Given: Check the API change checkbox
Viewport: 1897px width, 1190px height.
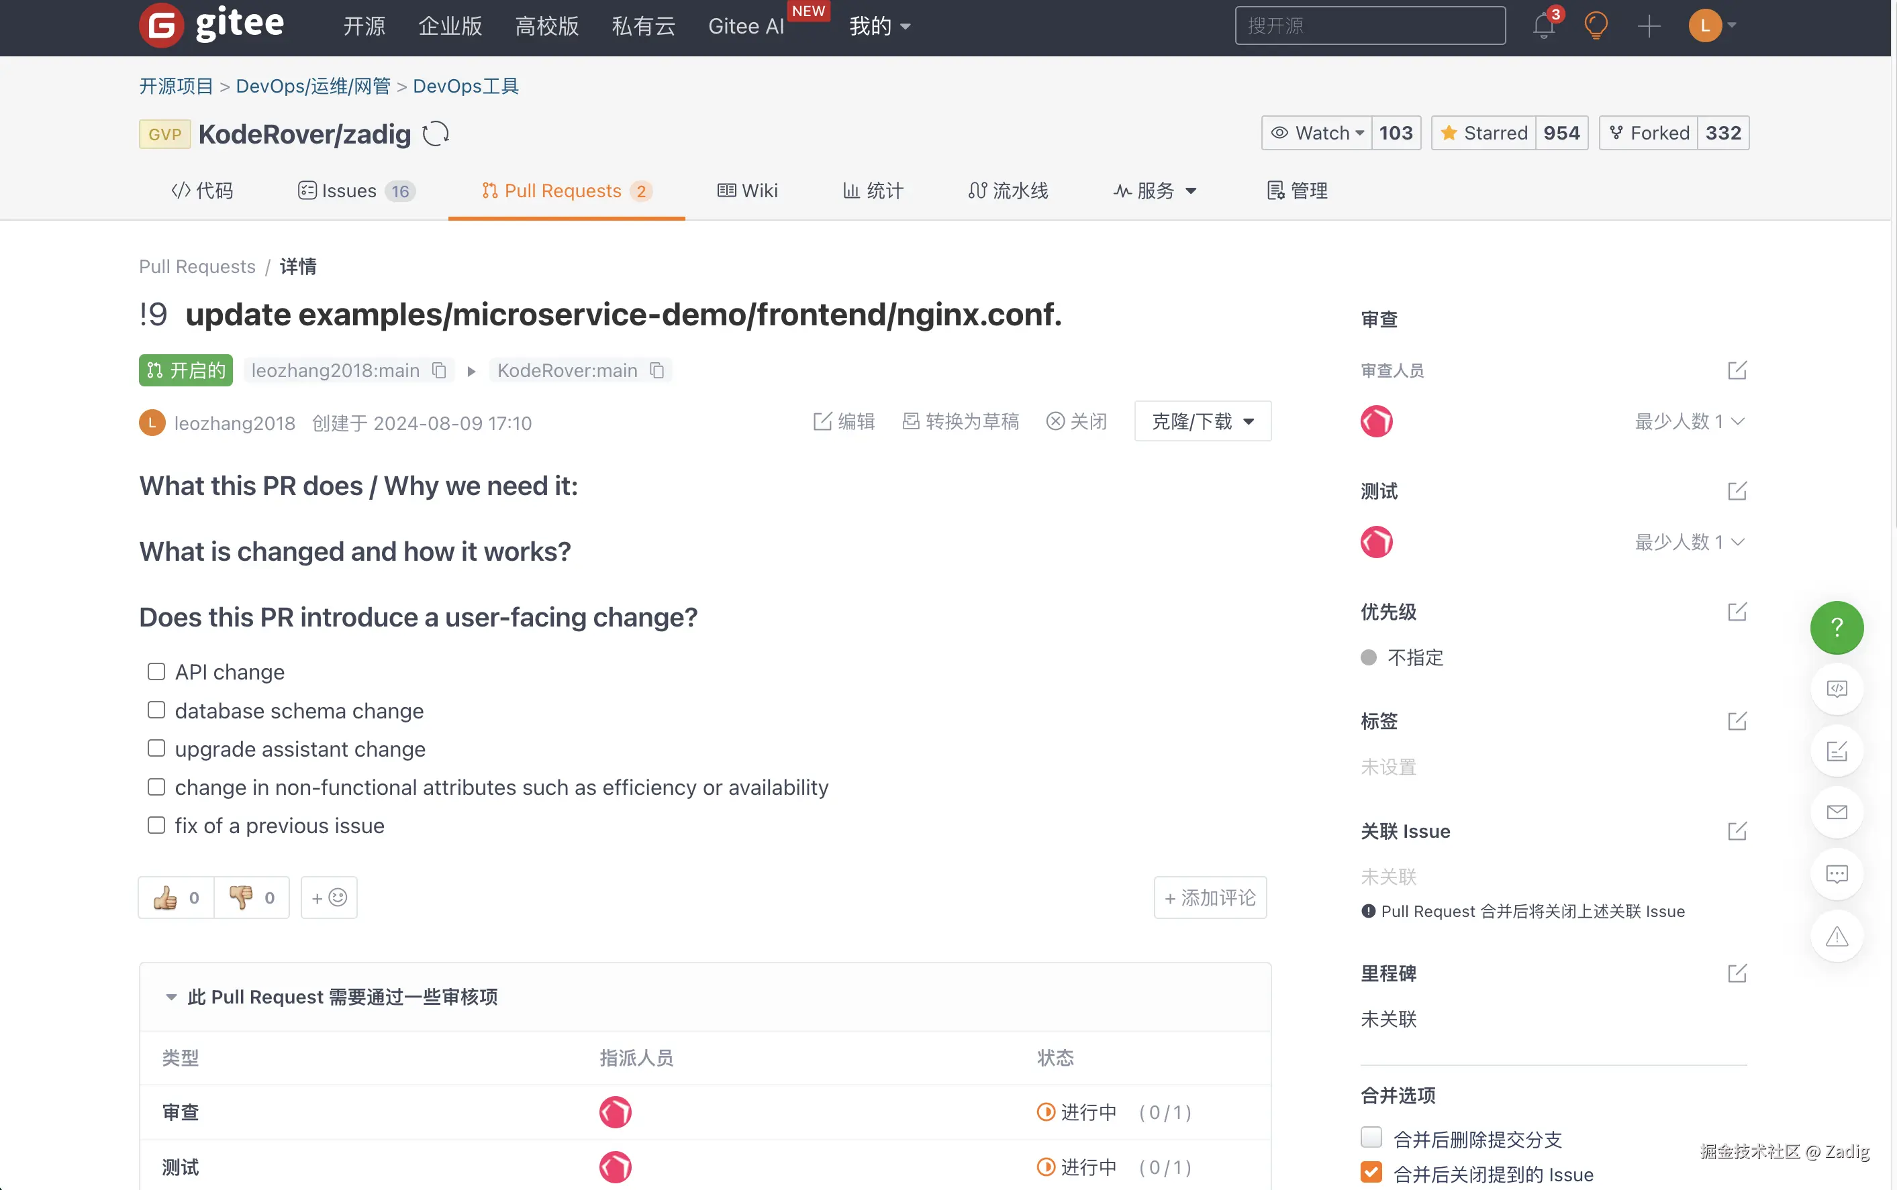Looking at the screenshot, I should [x=156, y=671].
